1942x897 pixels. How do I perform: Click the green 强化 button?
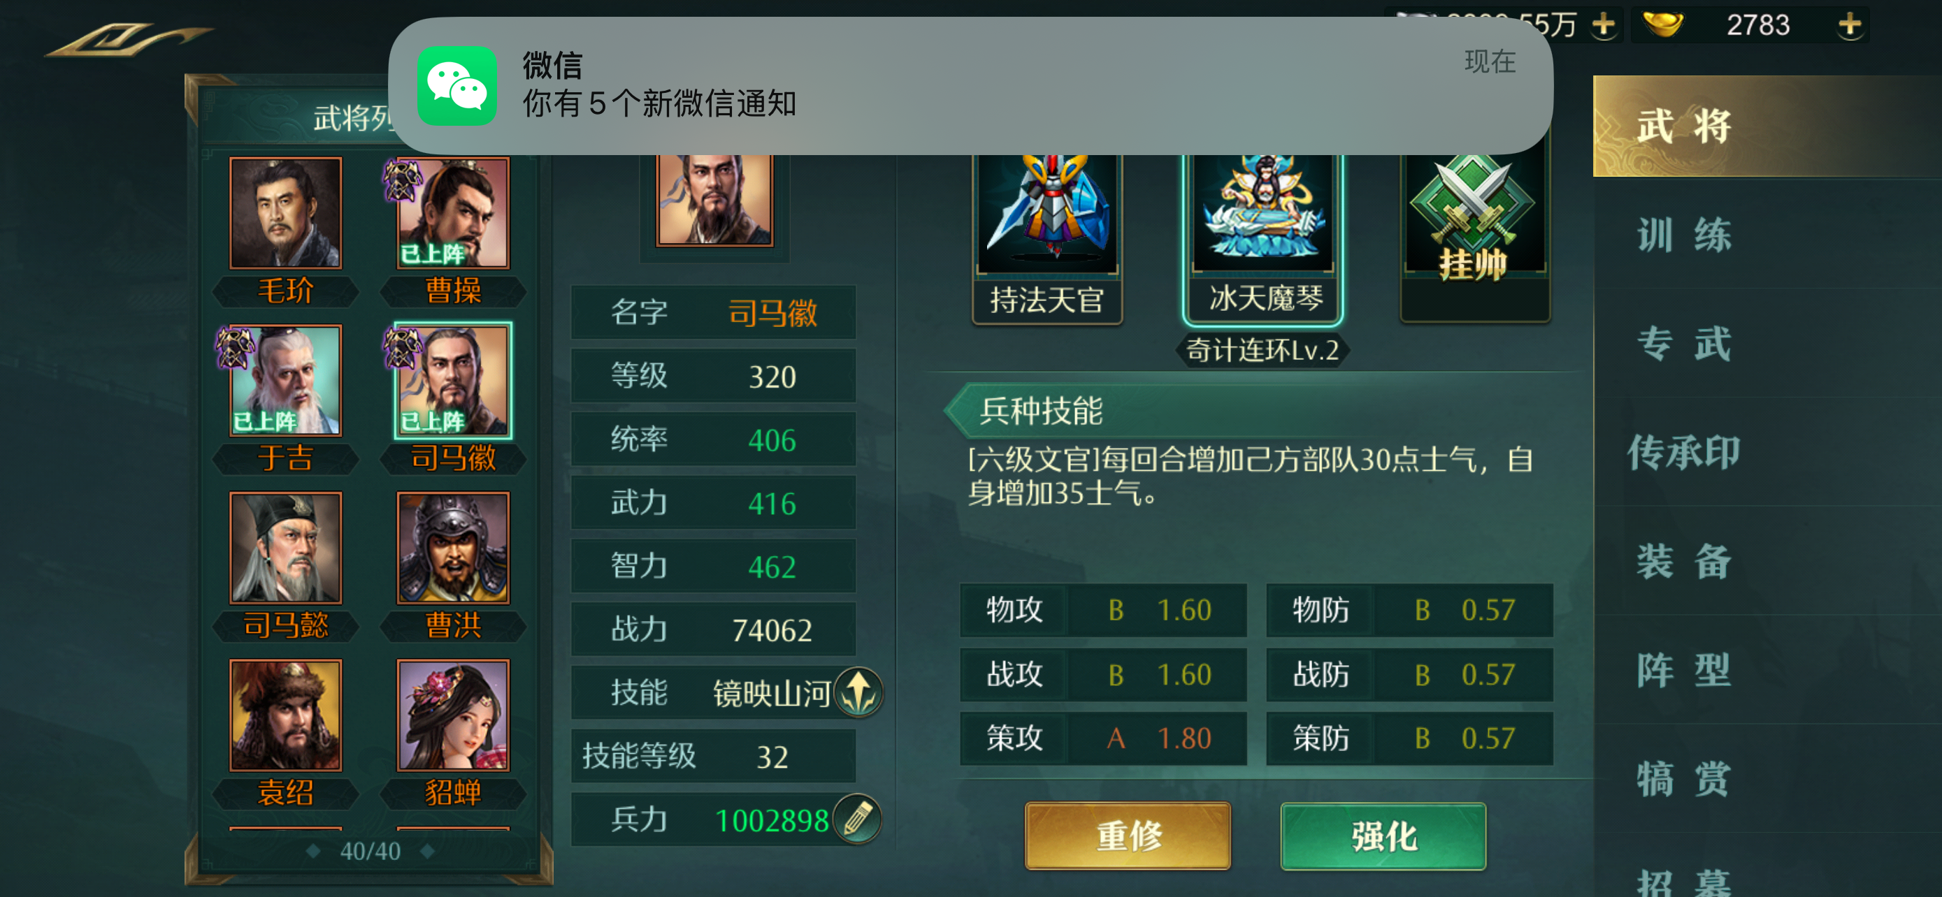1383,836
